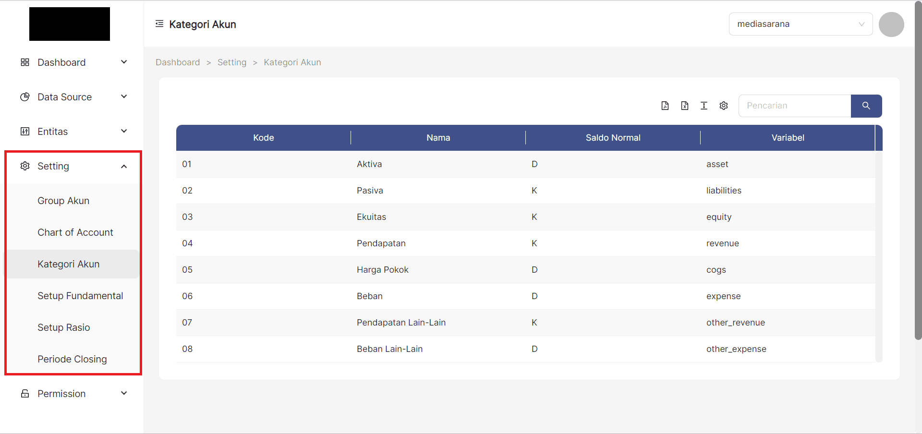The width and height of the screenshot is (922, 434).
Task: Open Chart of Account page
Action: 75,232
